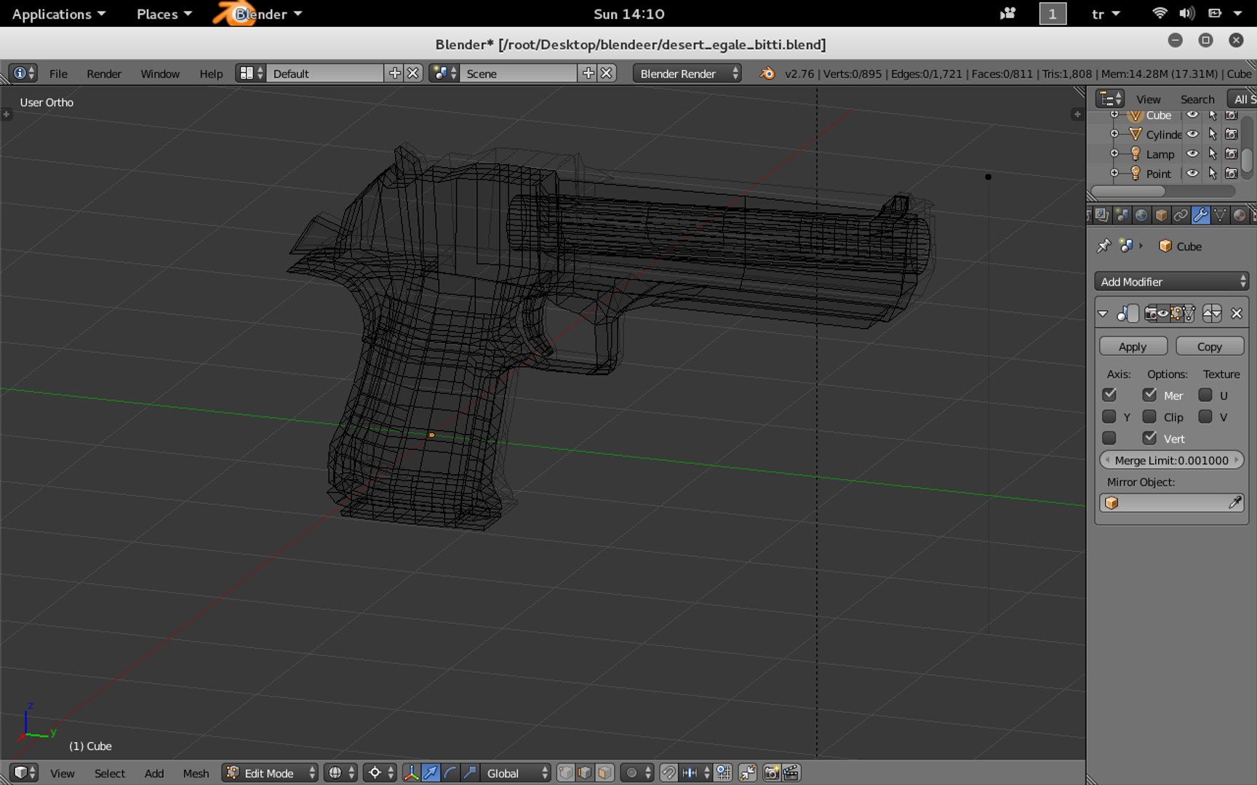Toggle the Mer (Merge) checkbox

[x=1149, y=395]
